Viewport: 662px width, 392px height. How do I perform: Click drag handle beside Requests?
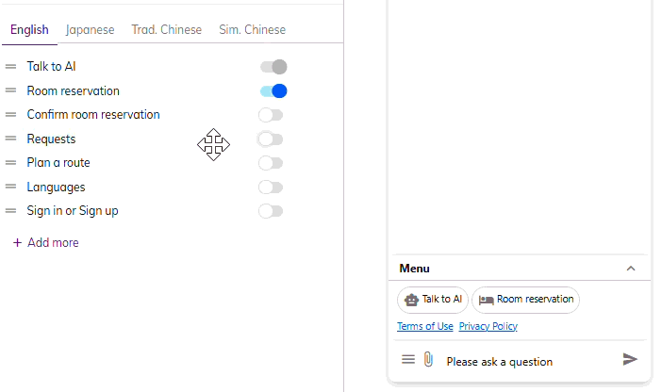(x=10, y=139)
